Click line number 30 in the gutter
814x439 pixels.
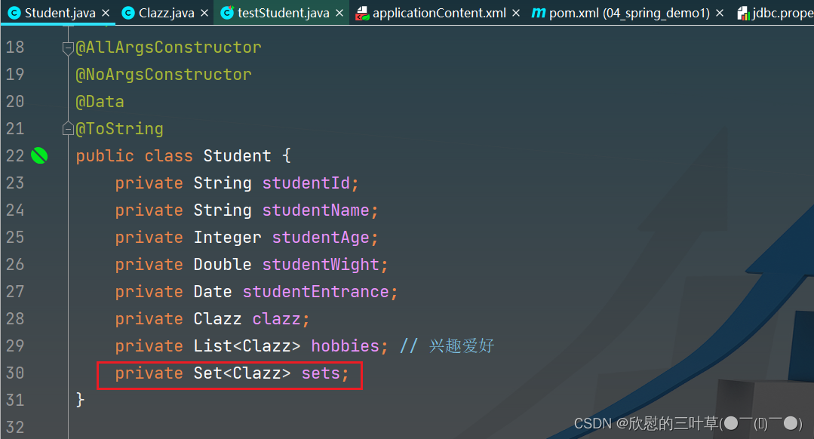tap(15, 373)
